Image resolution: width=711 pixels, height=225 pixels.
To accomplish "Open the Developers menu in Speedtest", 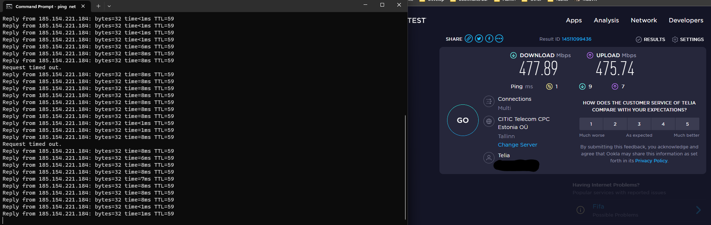I will tap(686, 21).
